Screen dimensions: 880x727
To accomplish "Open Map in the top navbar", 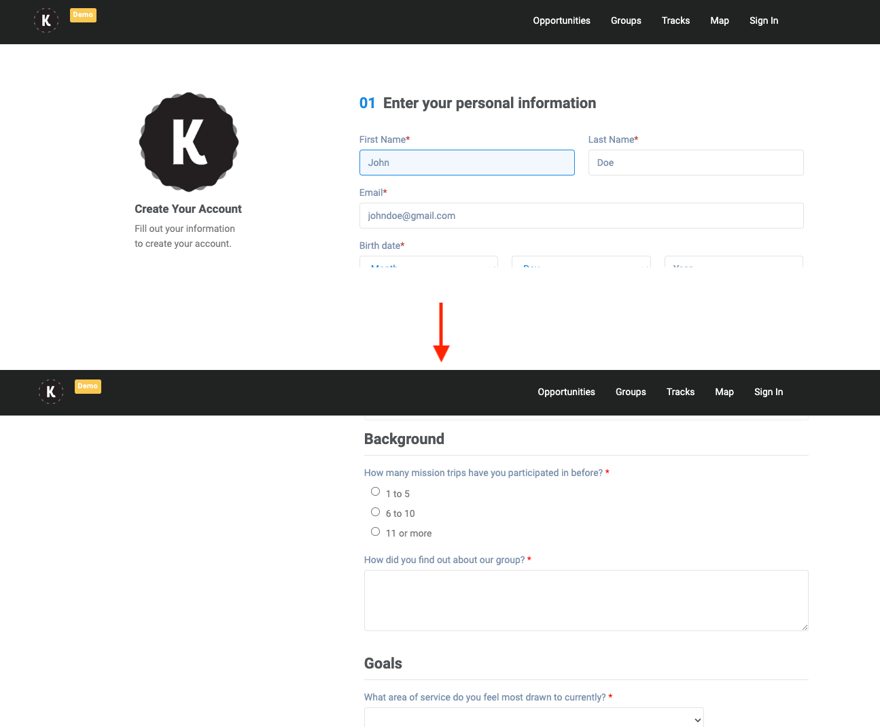I will pyautogui.click(x=720, y=20).
